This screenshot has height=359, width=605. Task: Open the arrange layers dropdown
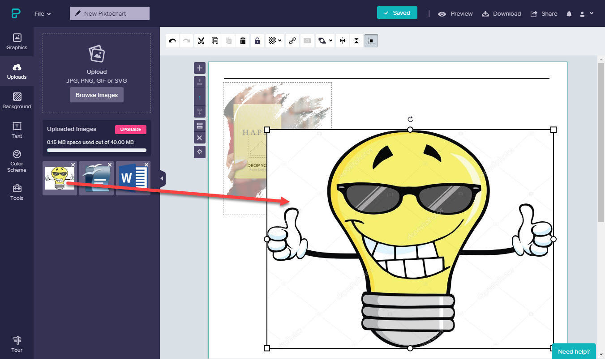pos(325,41)
